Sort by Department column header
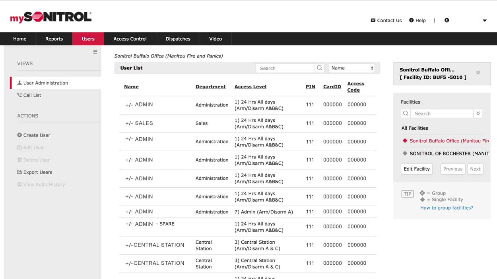Viewport: 497px width, 279px height. coord(210,87)
